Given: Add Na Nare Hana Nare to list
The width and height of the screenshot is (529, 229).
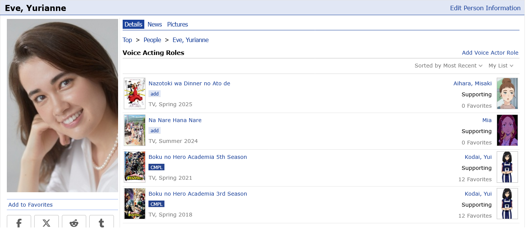Looking at the screenshot, I should [155, 130].
